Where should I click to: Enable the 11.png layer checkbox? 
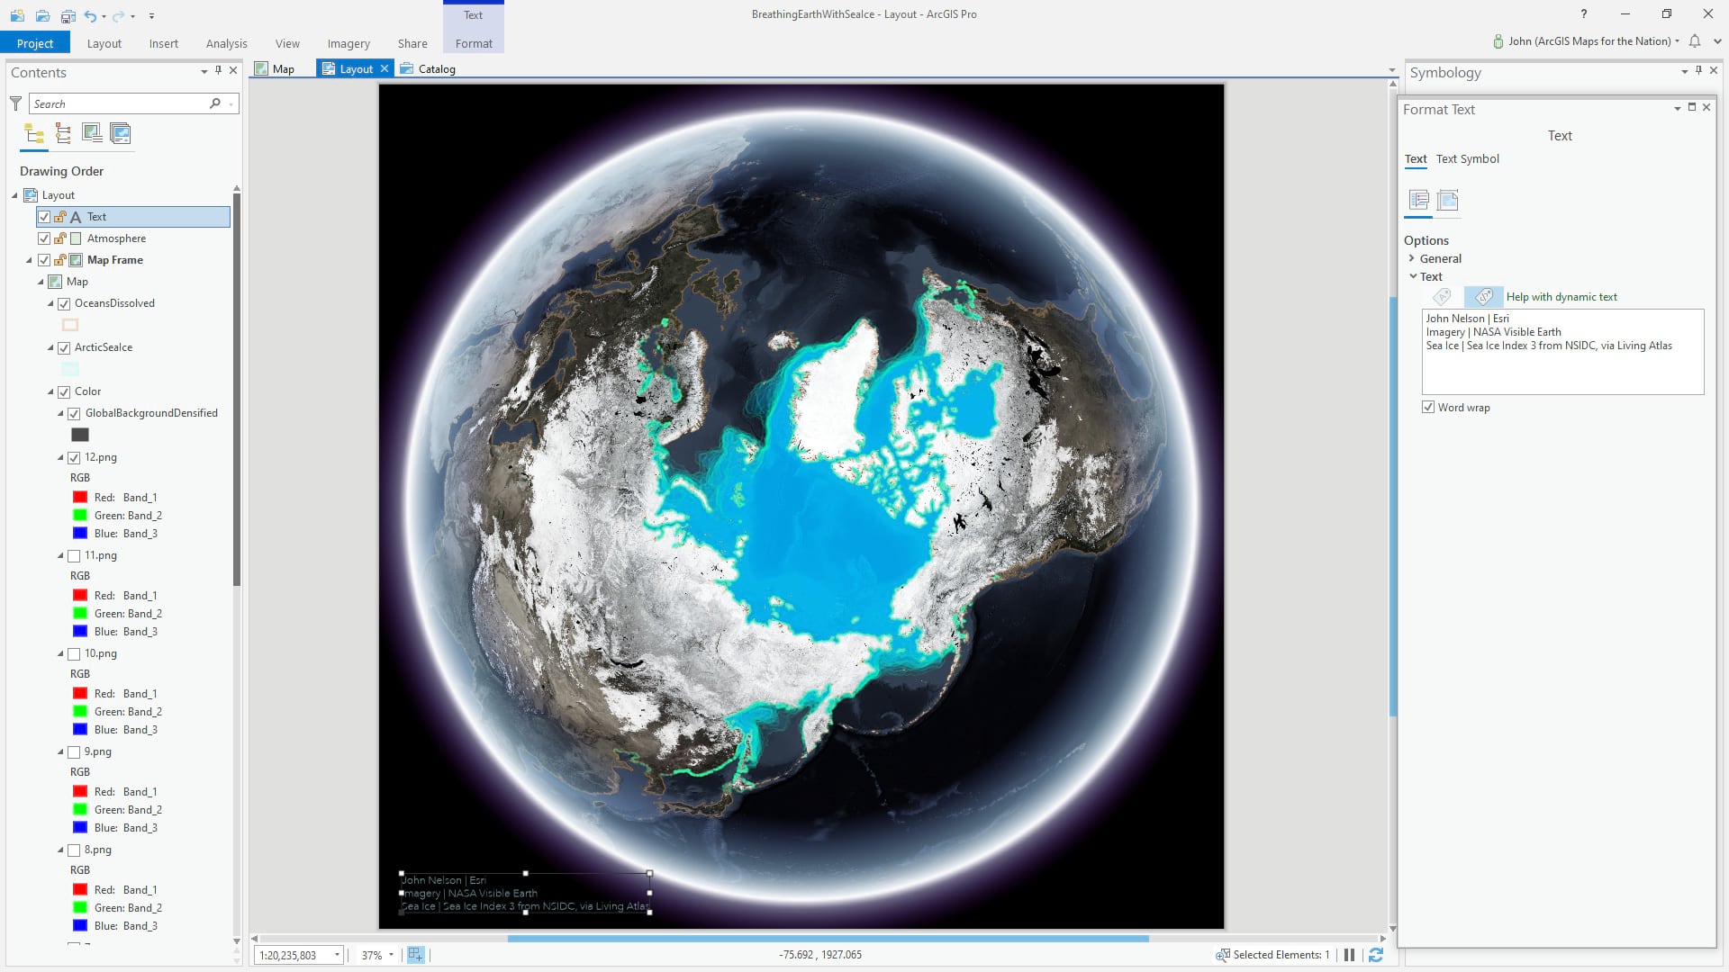pos(74,556)
